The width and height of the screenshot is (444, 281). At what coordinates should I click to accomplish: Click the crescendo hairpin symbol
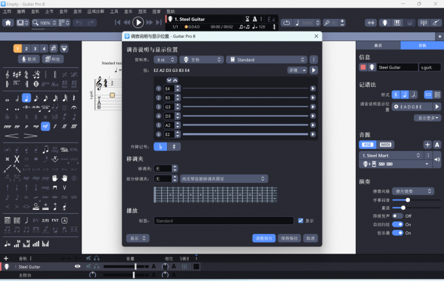tap(12, 136)
